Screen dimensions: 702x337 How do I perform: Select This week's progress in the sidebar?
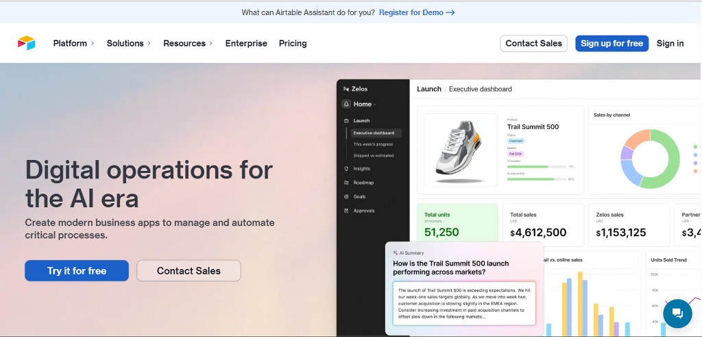point(374,144)
